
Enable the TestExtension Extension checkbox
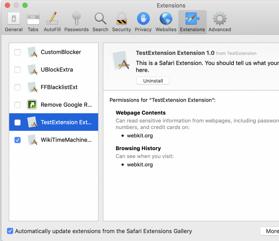pos(17,123)
